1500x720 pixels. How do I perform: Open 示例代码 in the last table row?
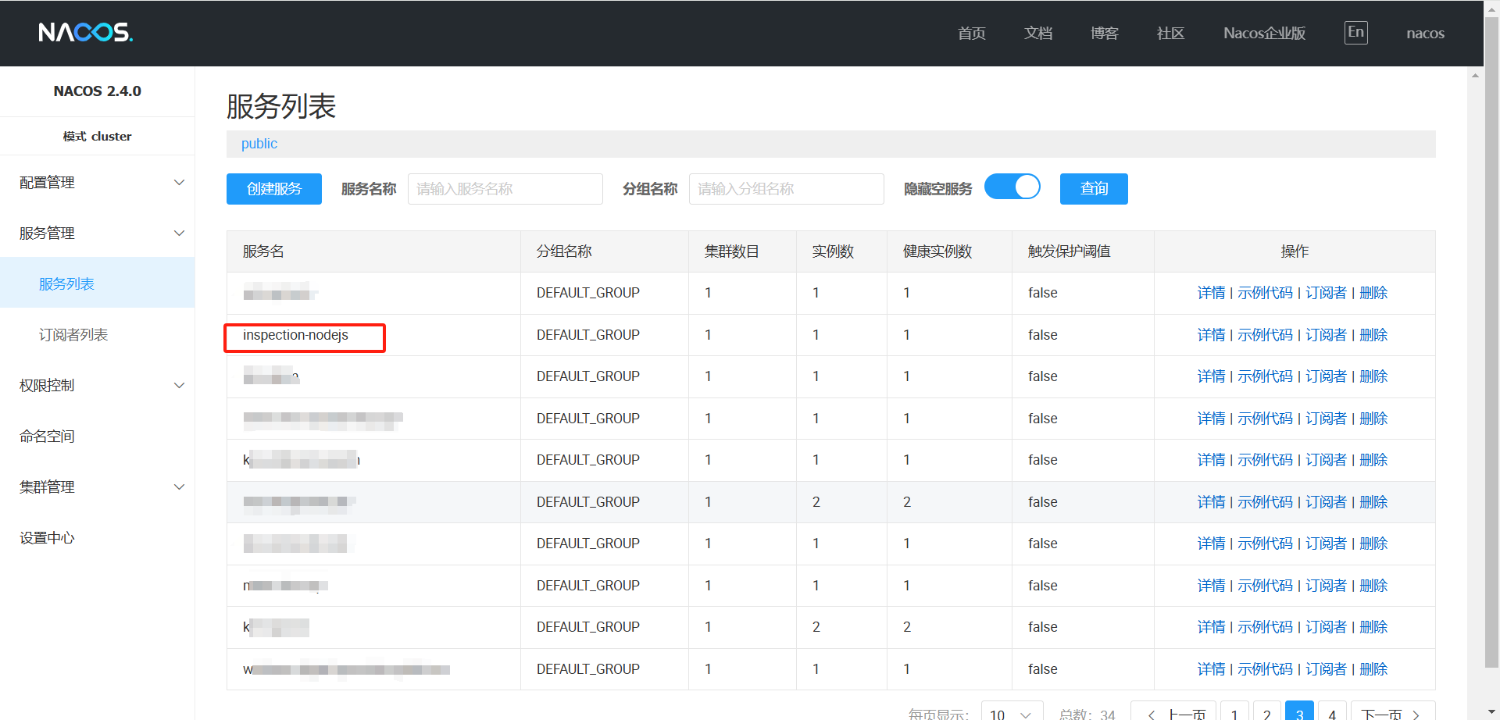(1266, 669)
